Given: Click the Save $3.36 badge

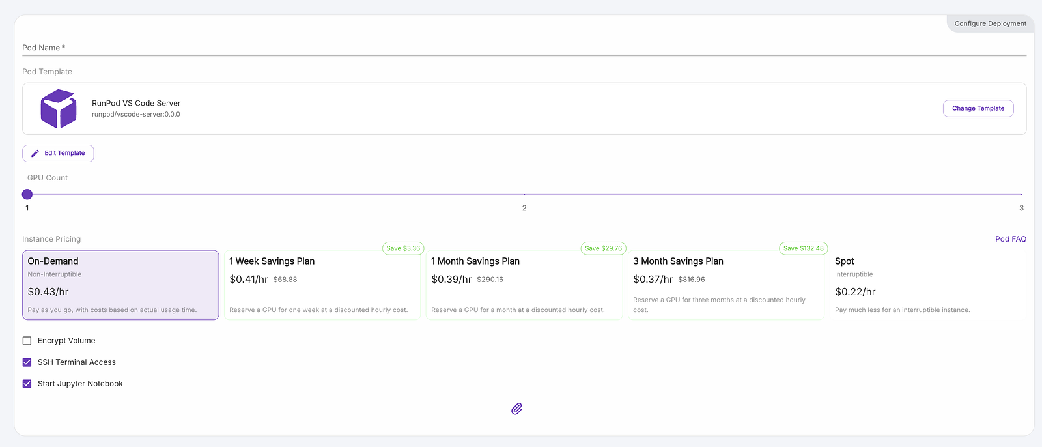Looking at the screenshot, I should [403, 248].
